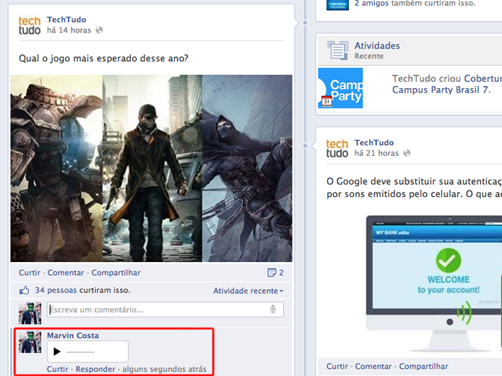Open the 'há 14 horas' timestamp
Image resolution: width=502 pixels, height=376 pixels.
point(69,30)
